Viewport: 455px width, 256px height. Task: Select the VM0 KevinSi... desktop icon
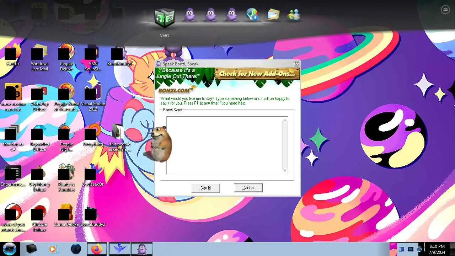(x=93, y=58)
